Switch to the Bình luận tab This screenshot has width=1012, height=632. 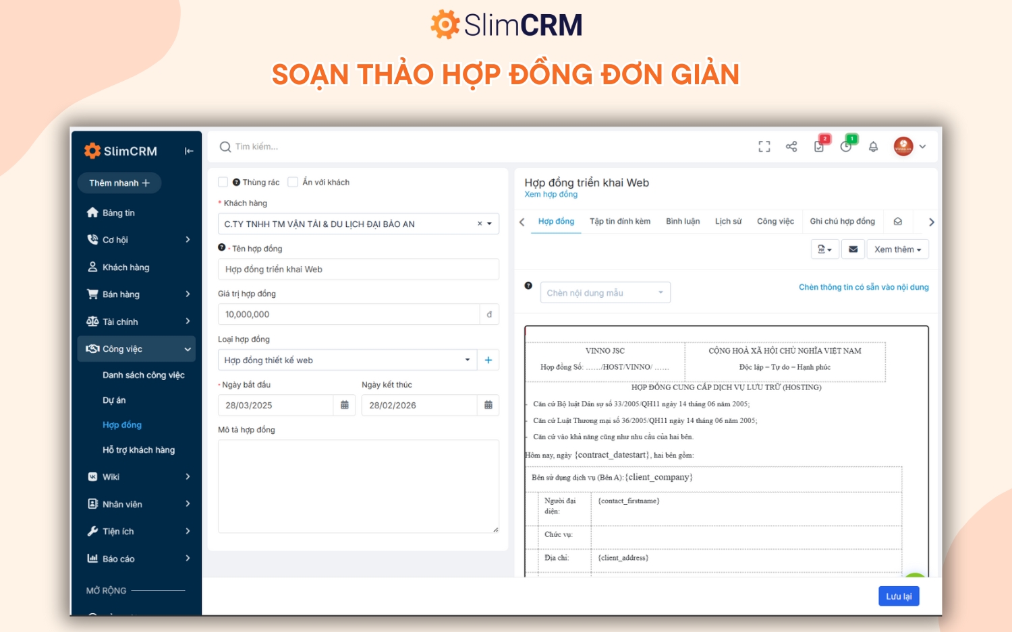coord(683,221)
